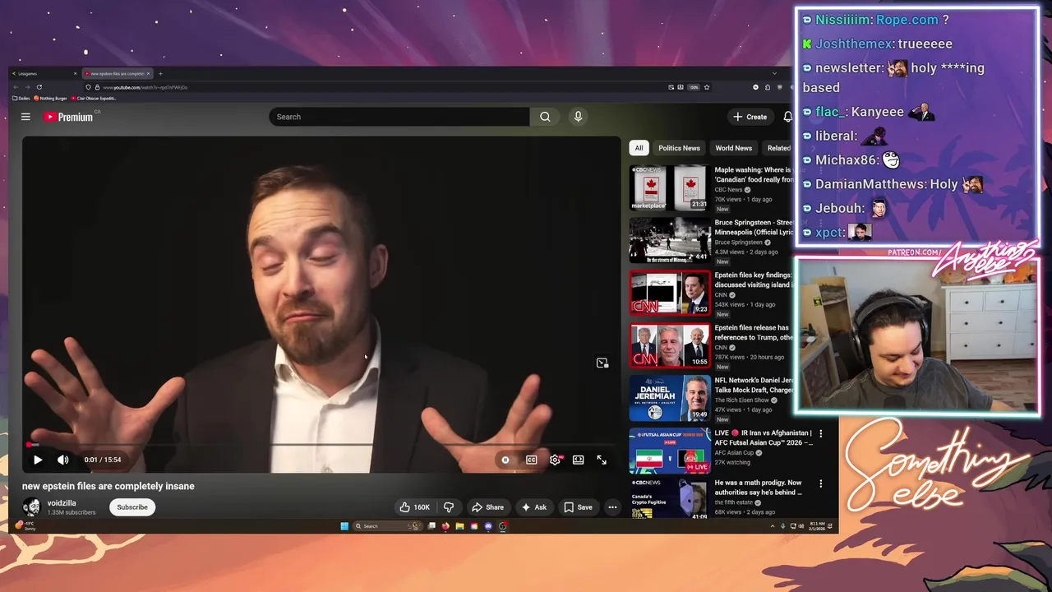The width and height of the screenshot is (1052, 592).
Task: Open File Explorer from the taskbar
Action: point(460,526)
